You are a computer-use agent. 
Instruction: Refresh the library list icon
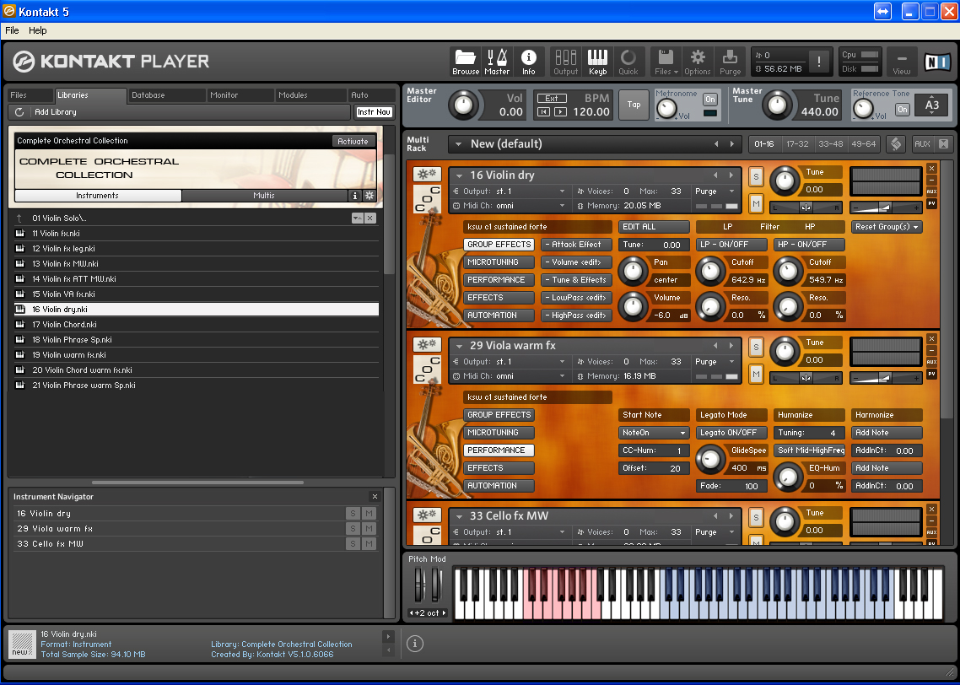point(19,112)
